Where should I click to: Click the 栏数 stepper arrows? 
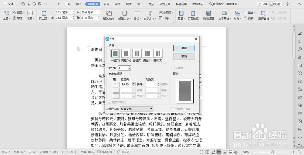pyautogui.click(x=130, y=68)
